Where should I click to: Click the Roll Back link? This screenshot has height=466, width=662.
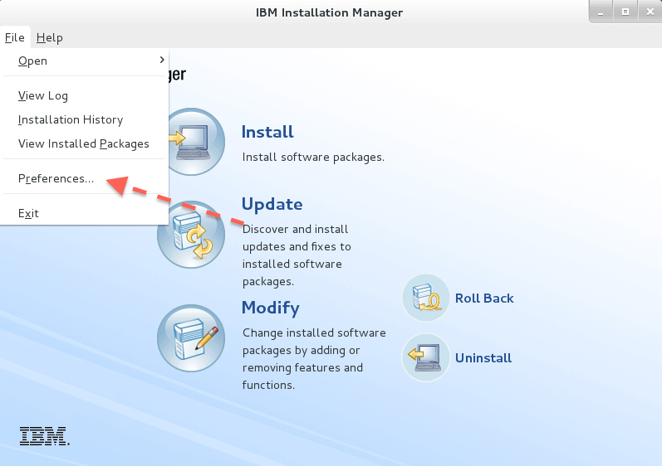484,299
